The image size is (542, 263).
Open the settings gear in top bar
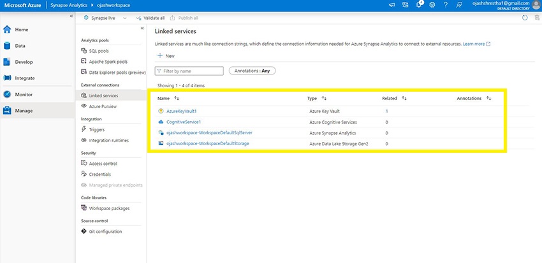(432, 5)
